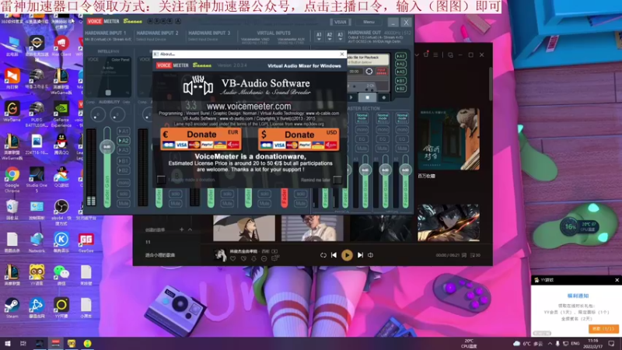Solo the Hardware Input 1 strip
Screen dimensions: 622x350
pos(124,194)
